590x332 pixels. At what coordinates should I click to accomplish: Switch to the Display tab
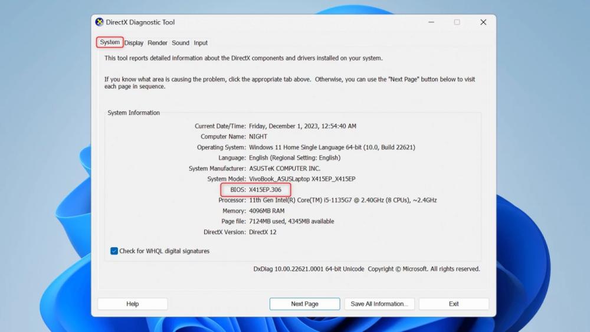coord(134,43)
